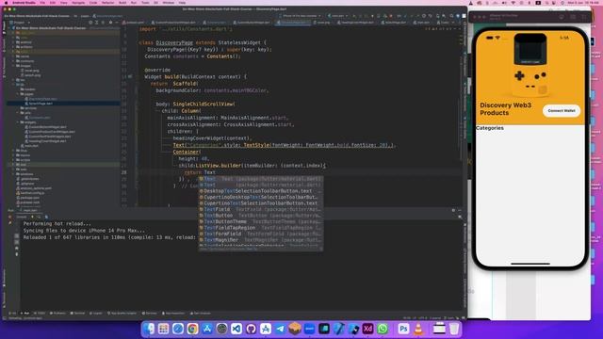Click the Search Everywhere magnifier icon
This screenshot has width=603, height=339.
(x=451, y=16)
